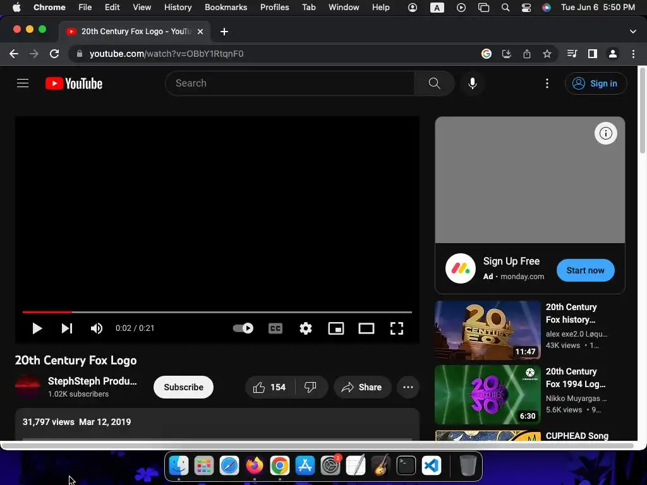
Task: Launch Safari from the Dock
Action: (x=229, y=465)
